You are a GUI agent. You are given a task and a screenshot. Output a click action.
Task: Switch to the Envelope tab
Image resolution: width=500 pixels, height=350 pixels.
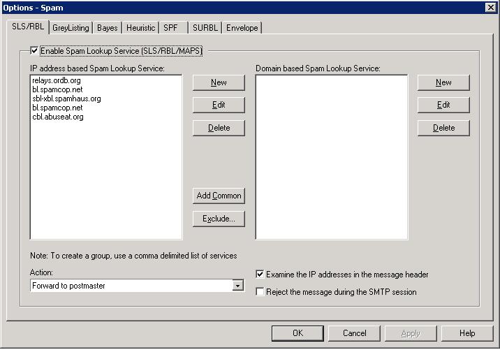(x=242, y=28)
